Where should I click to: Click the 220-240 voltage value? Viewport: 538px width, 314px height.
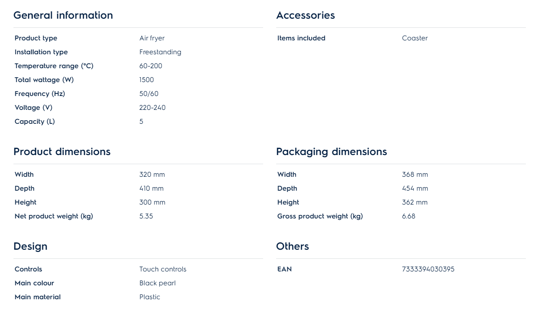[152, 108]
